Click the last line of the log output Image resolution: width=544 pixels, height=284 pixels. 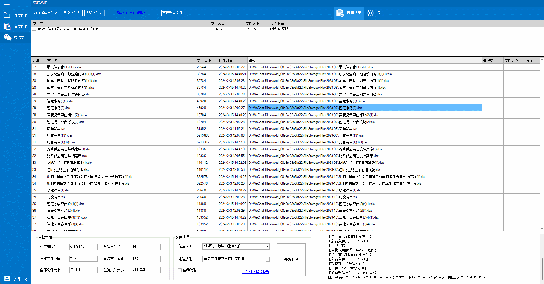[409, 277]
